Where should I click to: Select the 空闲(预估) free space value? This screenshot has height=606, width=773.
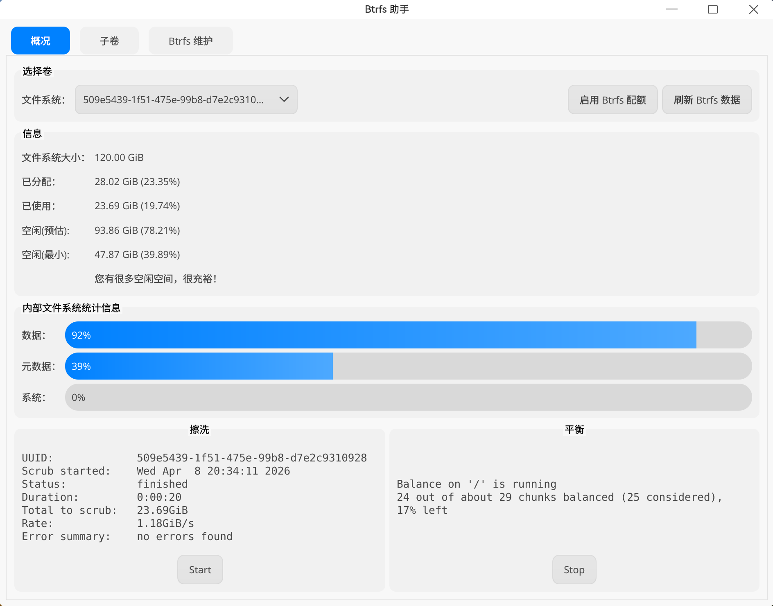(137, 230)
